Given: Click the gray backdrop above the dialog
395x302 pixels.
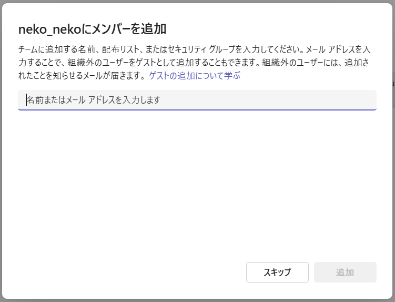Looking at the screenshot, I should click(197, 1).
